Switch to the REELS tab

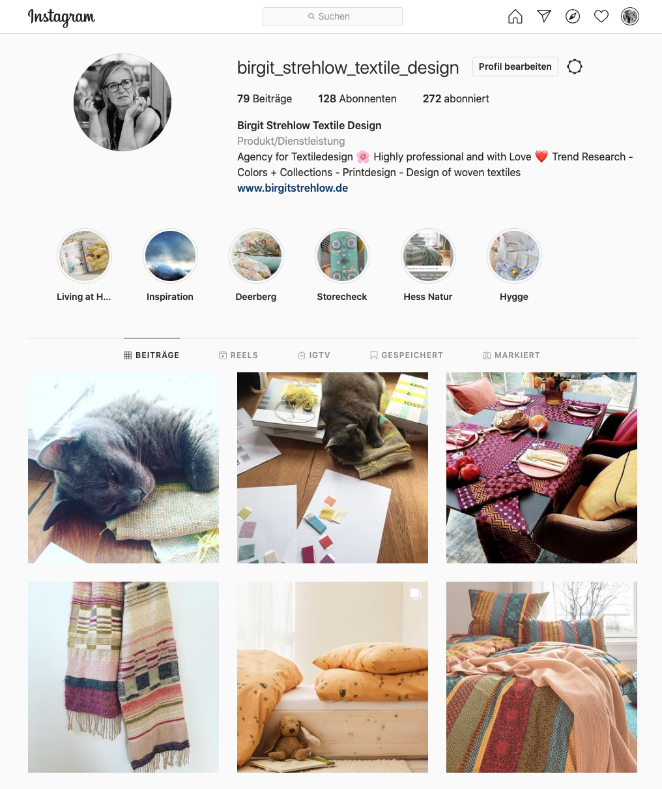[238, 355]
